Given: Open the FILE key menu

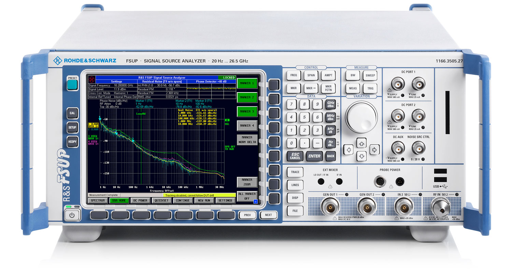Looking at the screenshot, I should pos(295,211).
